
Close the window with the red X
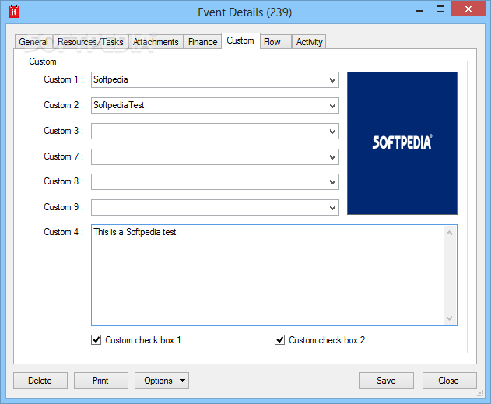(468, 9)
